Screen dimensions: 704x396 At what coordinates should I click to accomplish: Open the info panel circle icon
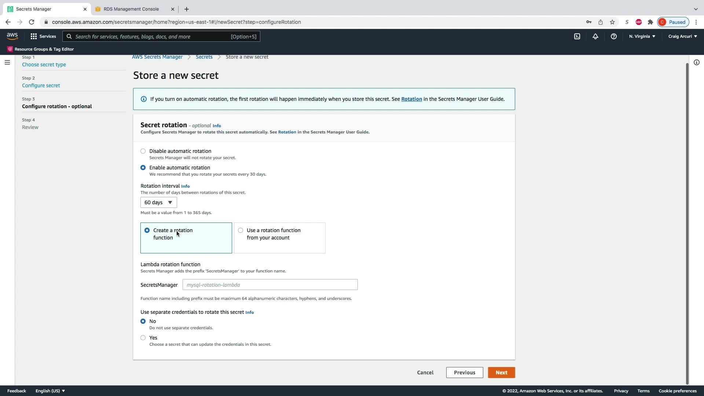696,62
